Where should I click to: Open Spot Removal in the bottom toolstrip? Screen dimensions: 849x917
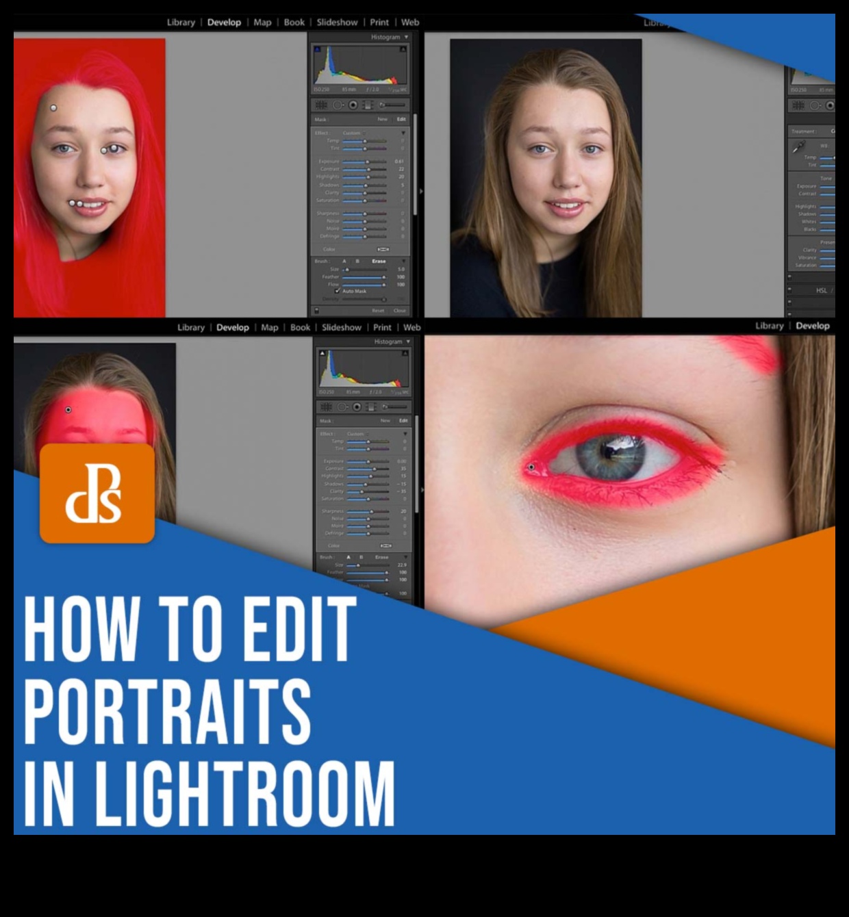(342, 408)
